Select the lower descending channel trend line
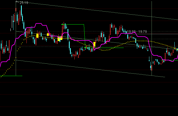 pyautogui.click(x=91, y=68)
